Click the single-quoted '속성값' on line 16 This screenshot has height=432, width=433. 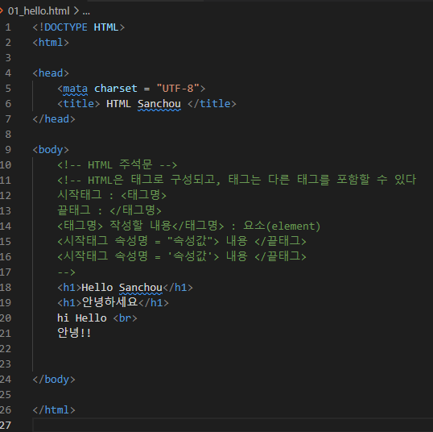[190, 256]
